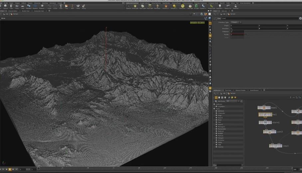302x173 pixels.
Task: Add a Geometry Light from the shelf
Action: (157, 7)
